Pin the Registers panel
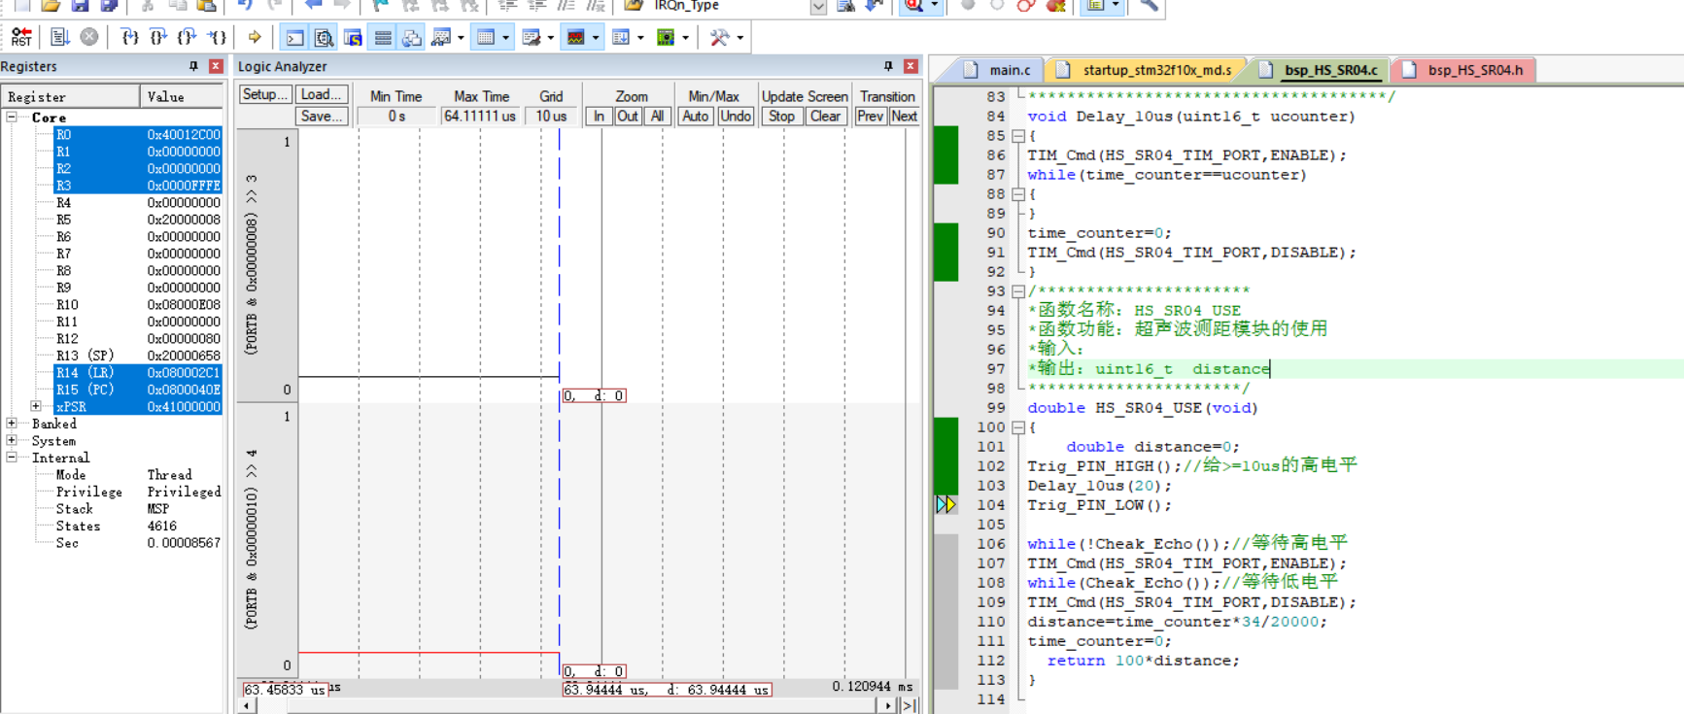 click(193, 66)
